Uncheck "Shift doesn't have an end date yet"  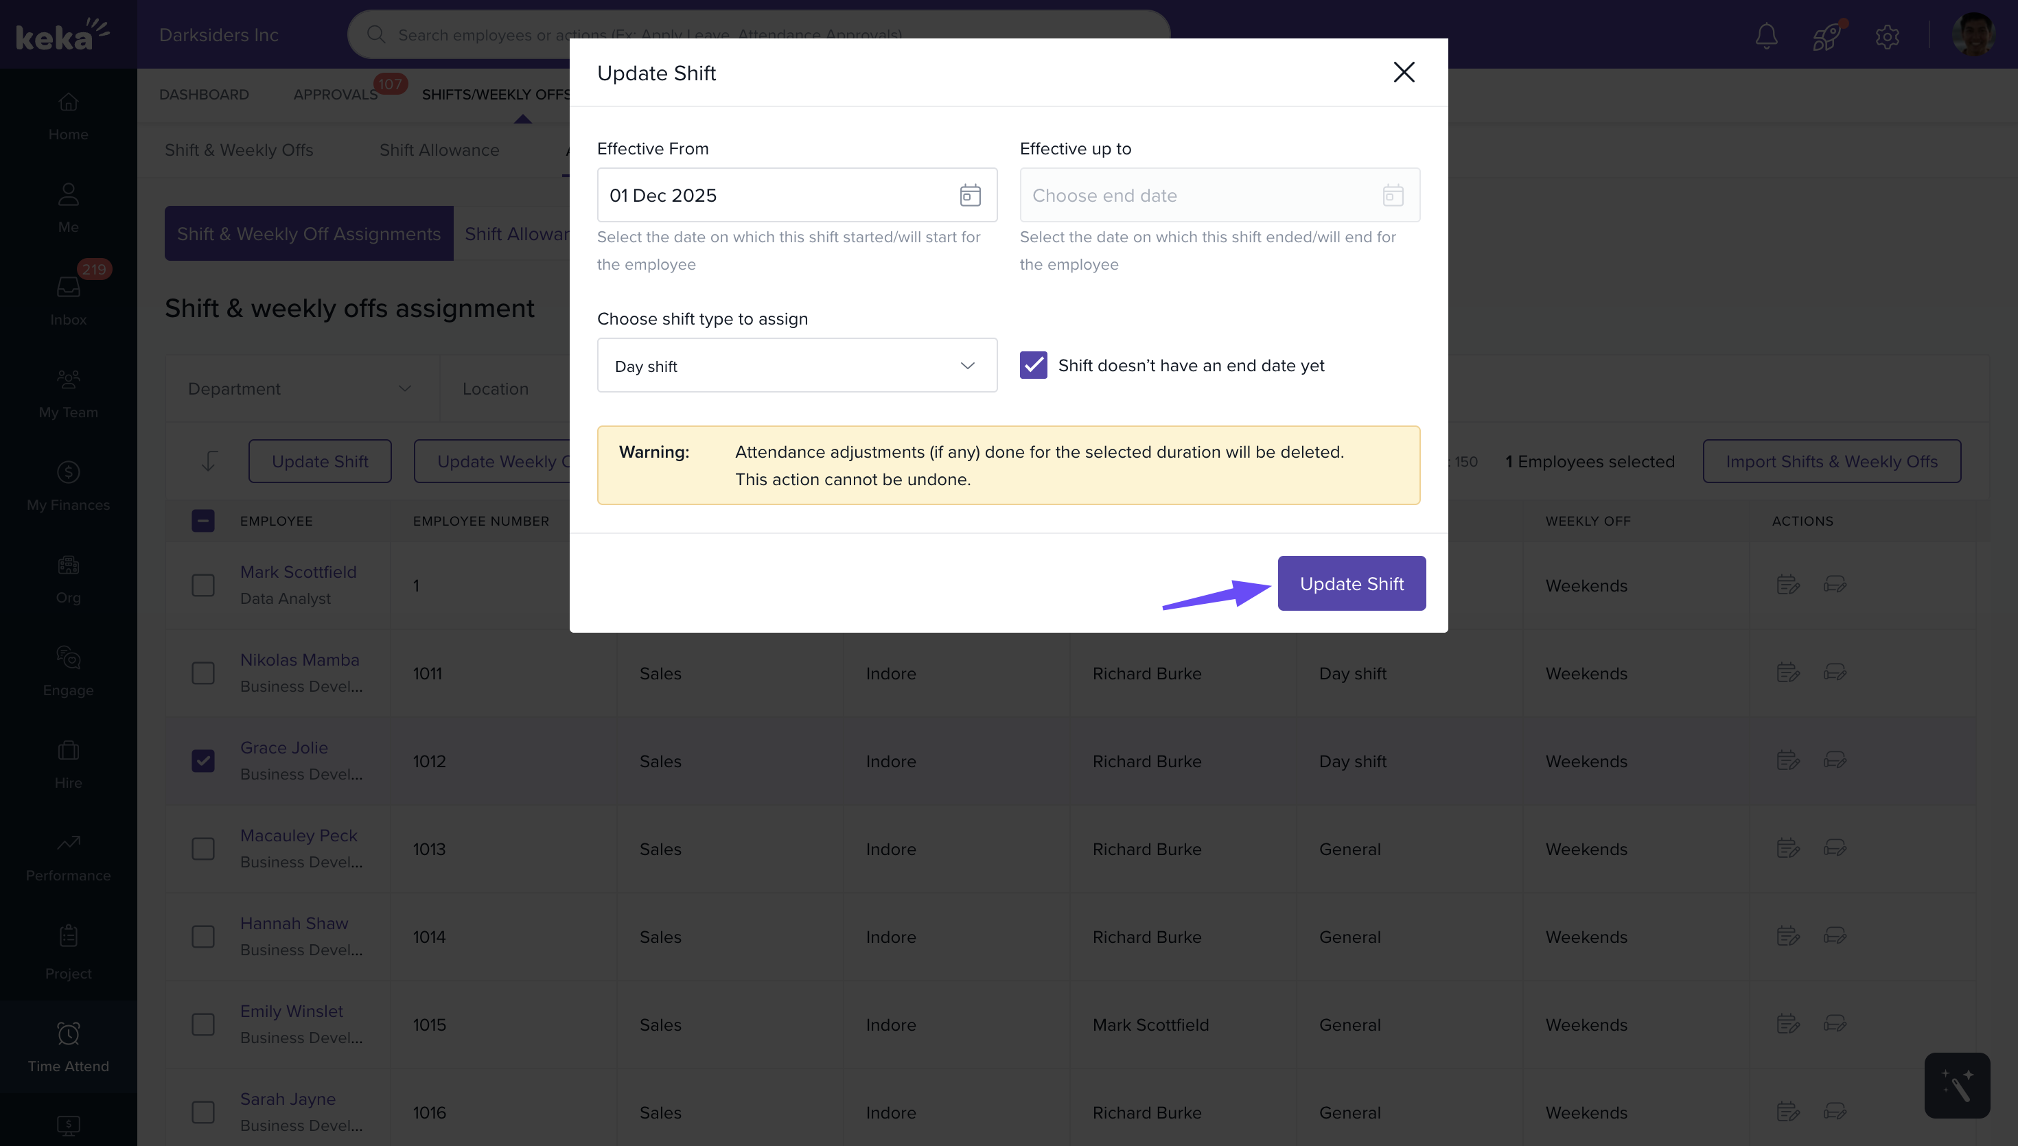click(x=1034, y=365)
